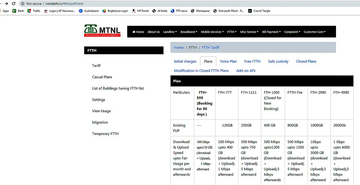
Task: Expand the Customer Care dropdown
Action: coord(315,32)
